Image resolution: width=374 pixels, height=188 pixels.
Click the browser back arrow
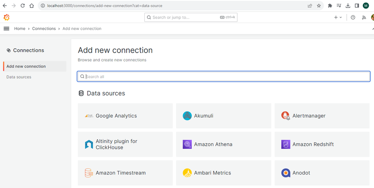click(x=5, y=6)
